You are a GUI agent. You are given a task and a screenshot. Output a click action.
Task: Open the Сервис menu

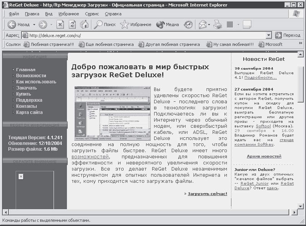tap(92, 14)
